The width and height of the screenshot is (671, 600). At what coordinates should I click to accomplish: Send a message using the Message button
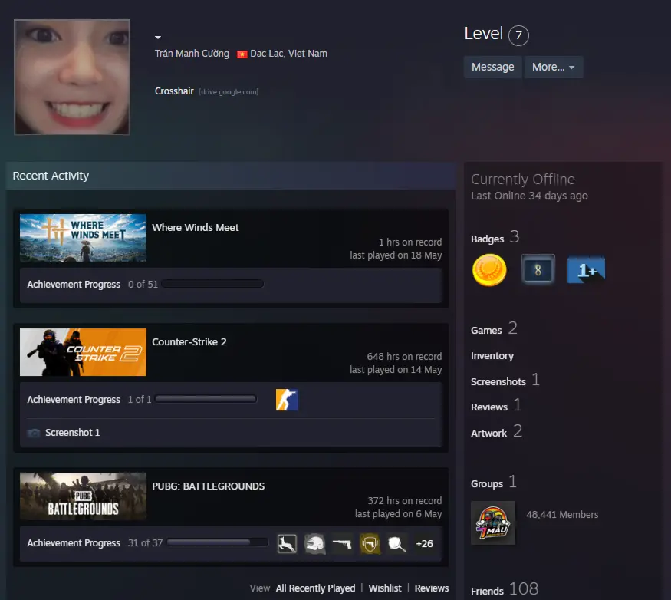(x=492, y=68)
